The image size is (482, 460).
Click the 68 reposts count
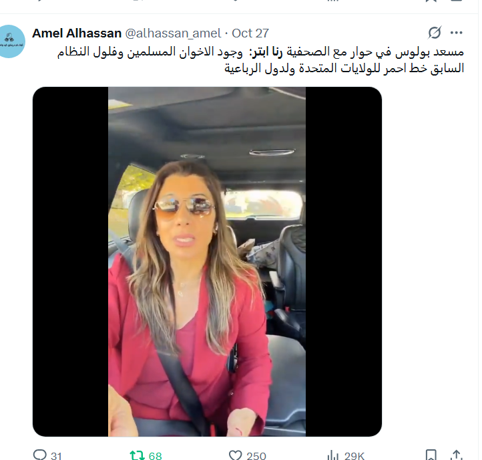[156, 456]
